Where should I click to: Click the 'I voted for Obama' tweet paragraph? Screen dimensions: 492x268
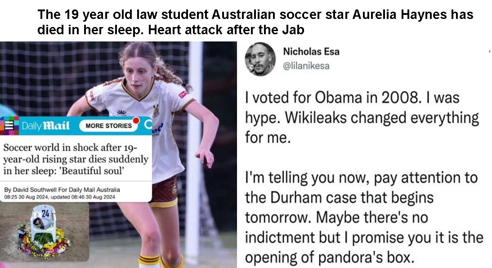coord(362,117)
